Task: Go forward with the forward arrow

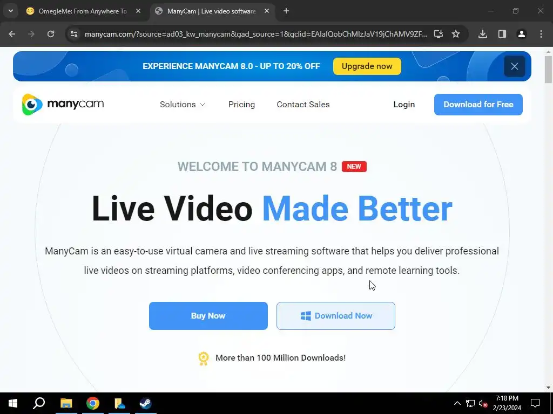Action: 31,34
